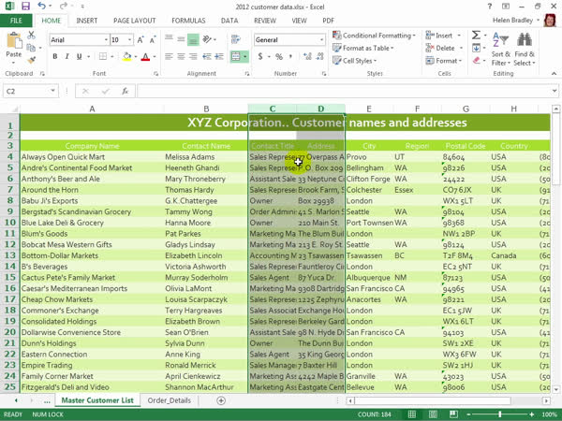
Task: Switch to the FORMULAS tab
Action: pyautogui.click(x=188, y=21)
